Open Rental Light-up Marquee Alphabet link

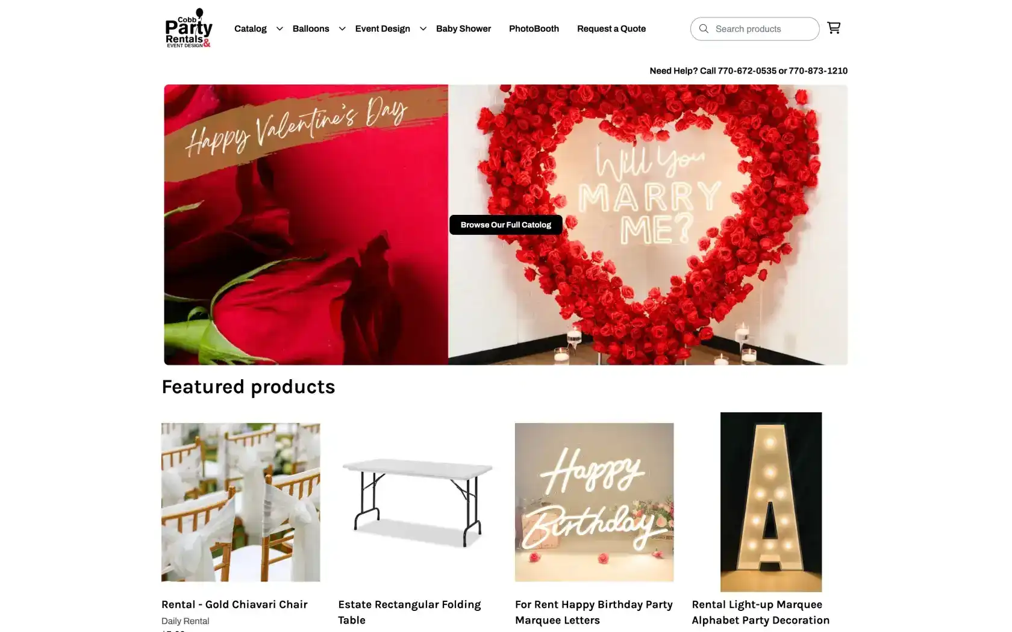[x=761, y=612]
